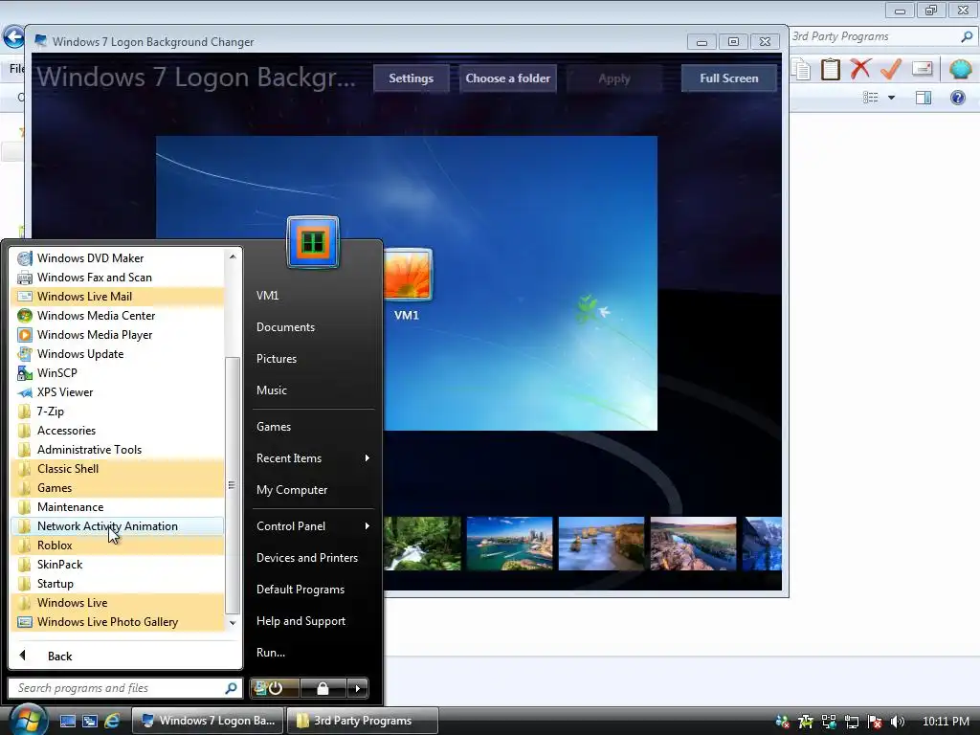Open Documents from start menu
The image size is (980, 735).
pos(285,327)
